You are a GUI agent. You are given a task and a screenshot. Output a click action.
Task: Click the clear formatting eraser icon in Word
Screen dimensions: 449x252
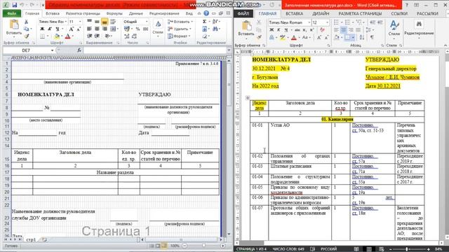coord(323,30)
